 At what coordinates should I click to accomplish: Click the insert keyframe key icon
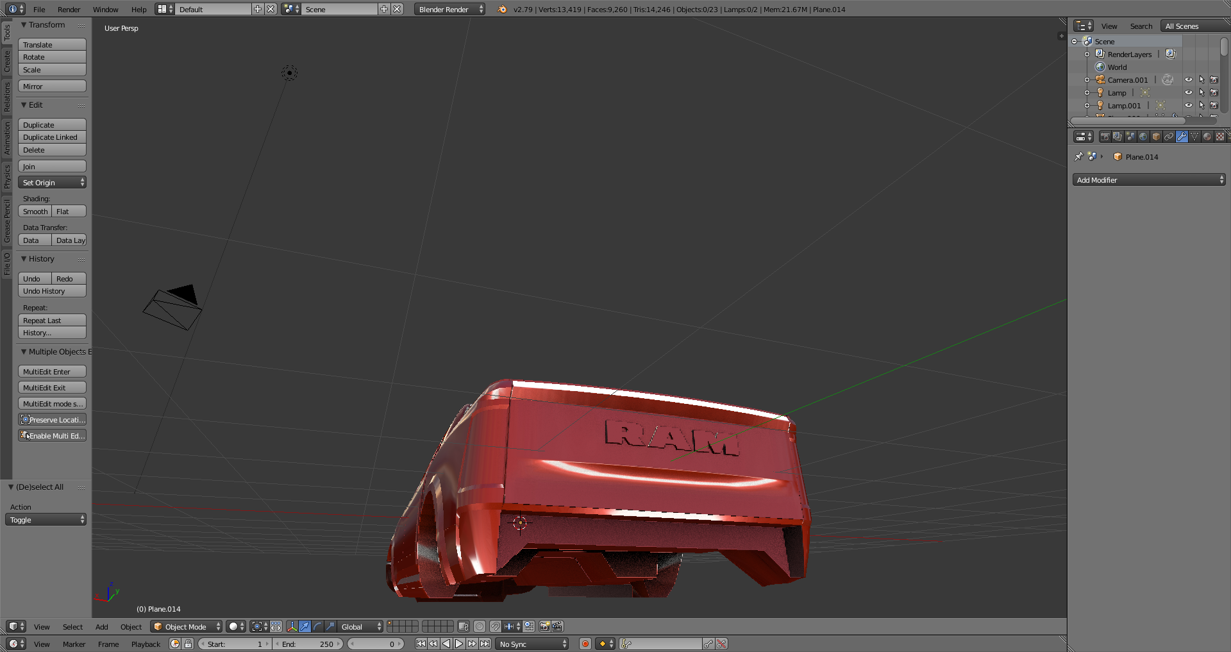(x=708, y=644)
